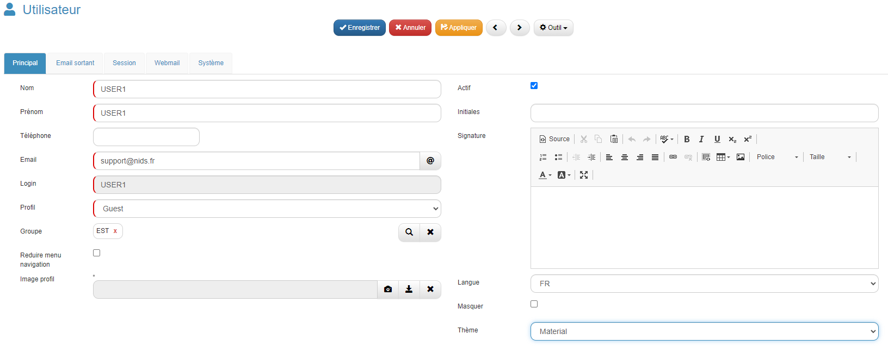
Task: Maximize the signature editor
Action: pyautogui.click(x=584, y=175)
